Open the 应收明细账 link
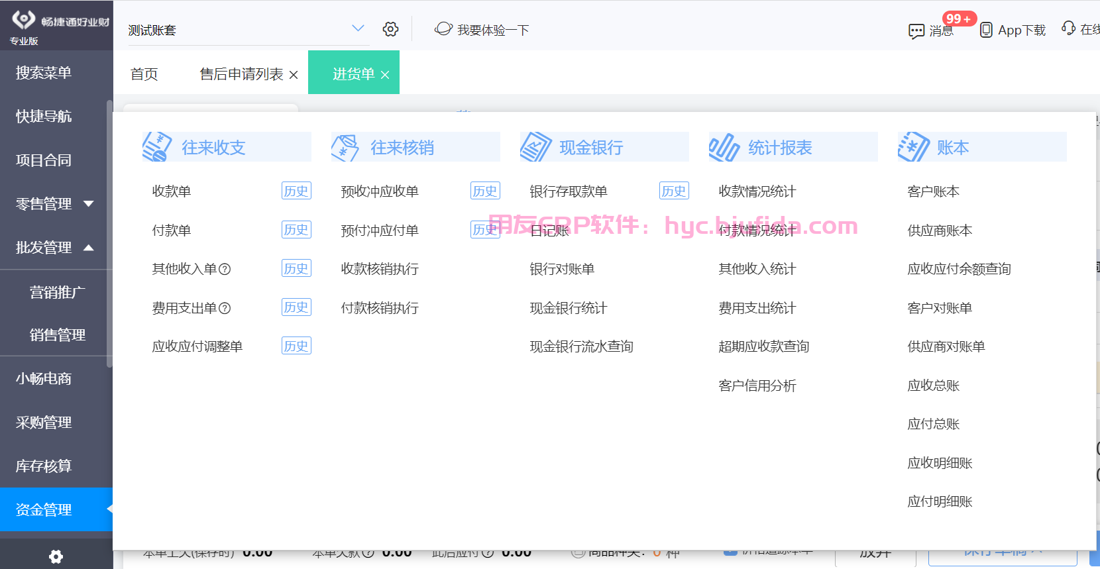Viewport: 1100px width, 569px height. pos(940,463)
